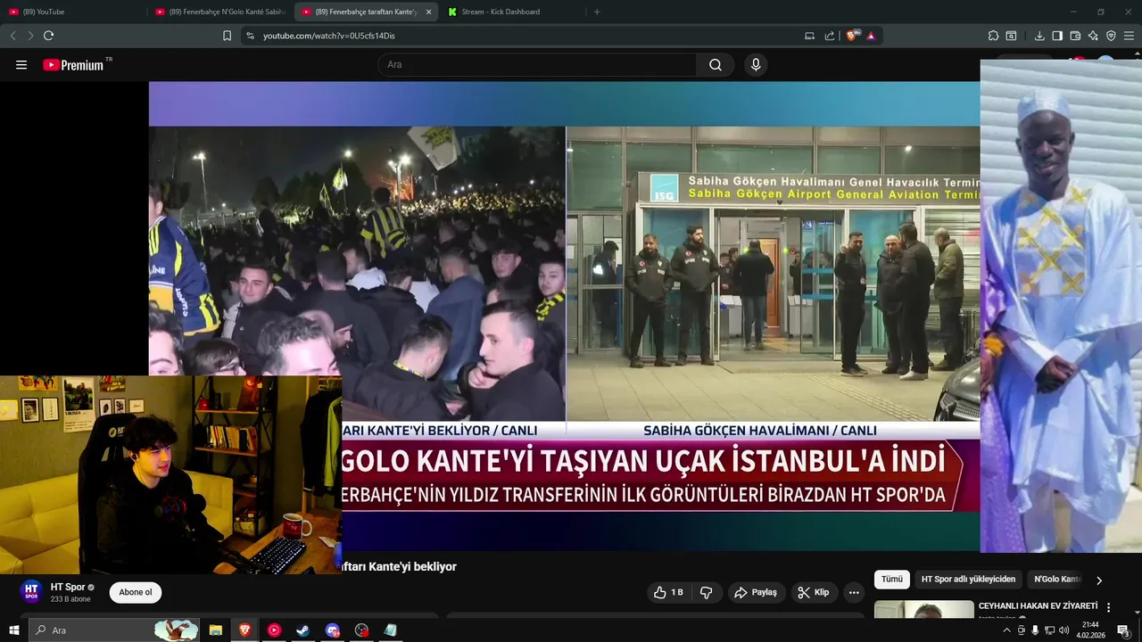Open 'CEYHANLI HAKAN EV ZİYARETİ' video thumbnail
Viewport: 1142px width, 642px height.
coord(924,609)
